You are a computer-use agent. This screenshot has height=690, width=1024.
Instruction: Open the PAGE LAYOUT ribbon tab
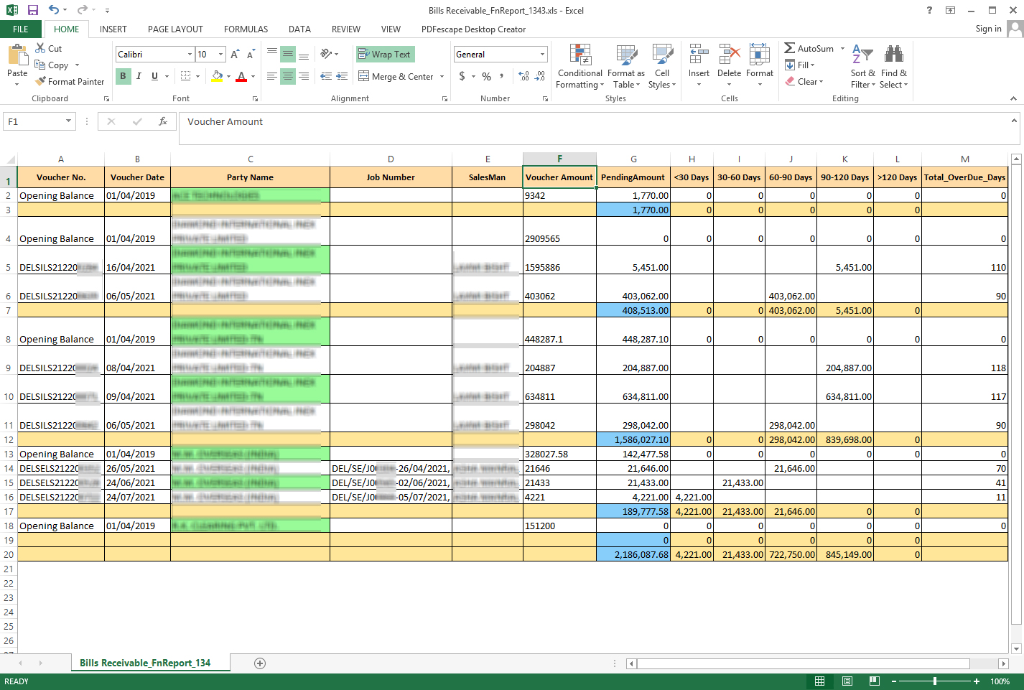click(175, 29)
